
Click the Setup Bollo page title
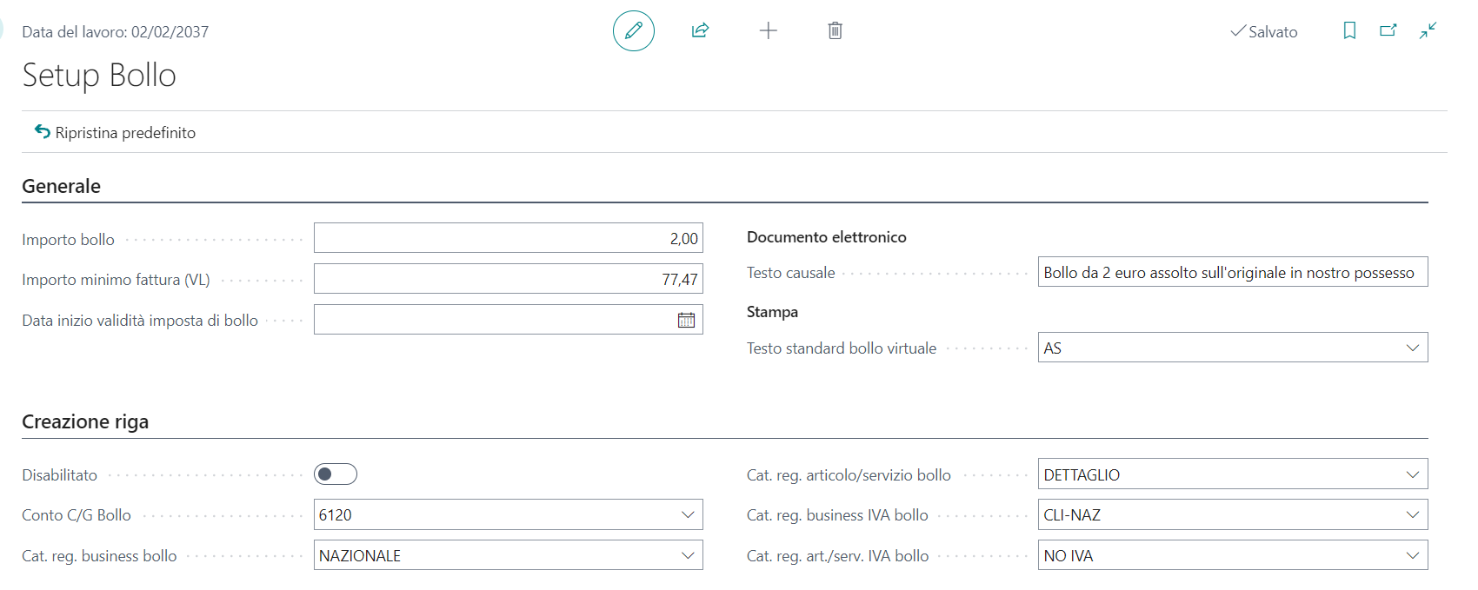click(x=99, y=76)
